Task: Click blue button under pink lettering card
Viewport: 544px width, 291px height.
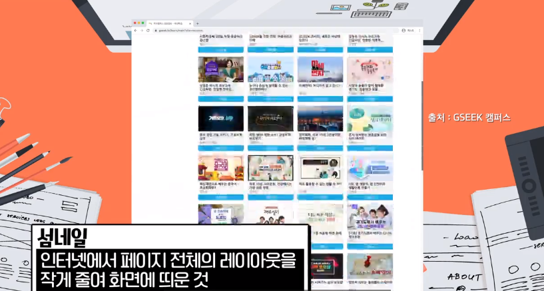Action: coord(370,99)
